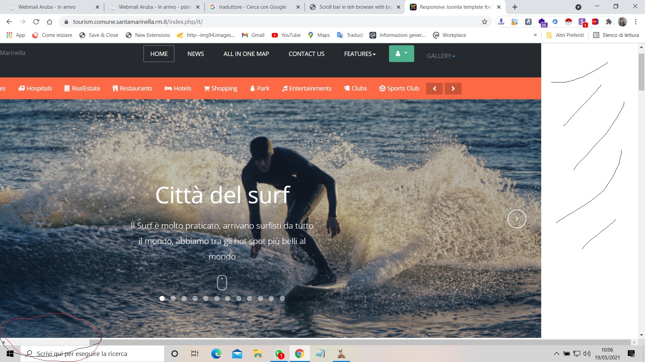Click the home icon in browser toolbar
Screen dimensions: 645x362
pos(49,22)
